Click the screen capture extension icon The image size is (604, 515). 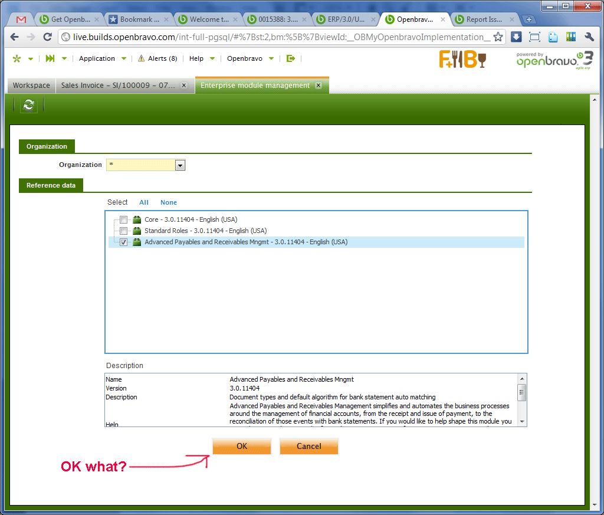534,37
